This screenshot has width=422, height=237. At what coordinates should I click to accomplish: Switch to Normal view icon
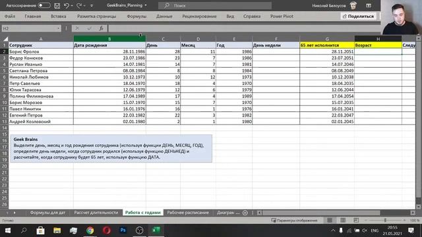330,220
